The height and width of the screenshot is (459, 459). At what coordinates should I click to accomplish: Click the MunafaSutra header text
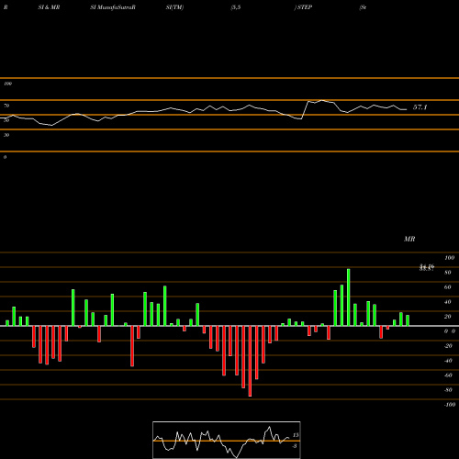pos(116,7)
